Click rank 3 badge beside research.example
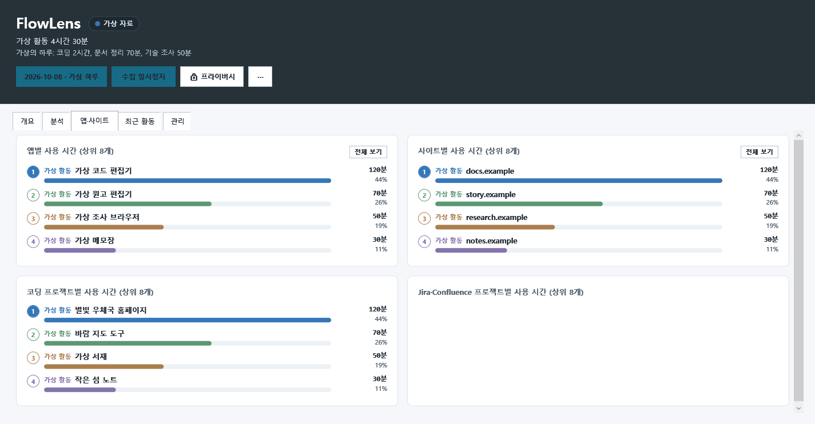The image size is (815, 424). point(424,218)
